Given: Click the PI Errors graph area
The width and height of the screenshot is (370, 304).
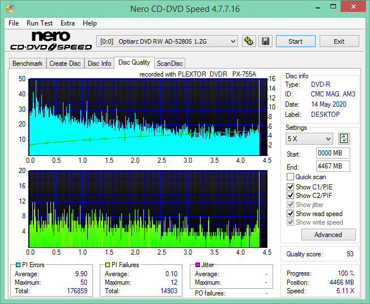Looking at the screenshot, I should [148, 117].
